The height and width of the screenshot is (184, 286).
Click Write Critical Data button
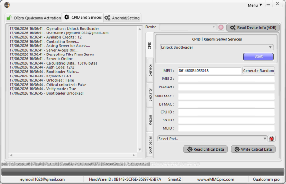coord(253,149)
